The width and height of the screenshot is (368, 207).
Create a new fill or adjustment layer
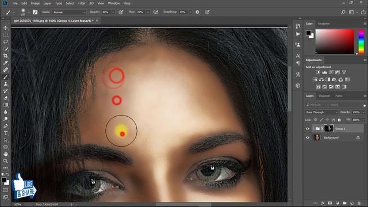[x=338, y=203]
